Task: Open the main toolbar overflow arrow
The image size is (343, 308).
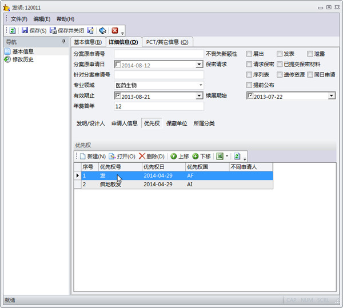Action: click(x=122, y=33)
